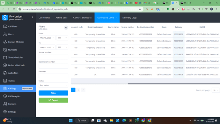Collapse the Filters panel

point(66,28)
